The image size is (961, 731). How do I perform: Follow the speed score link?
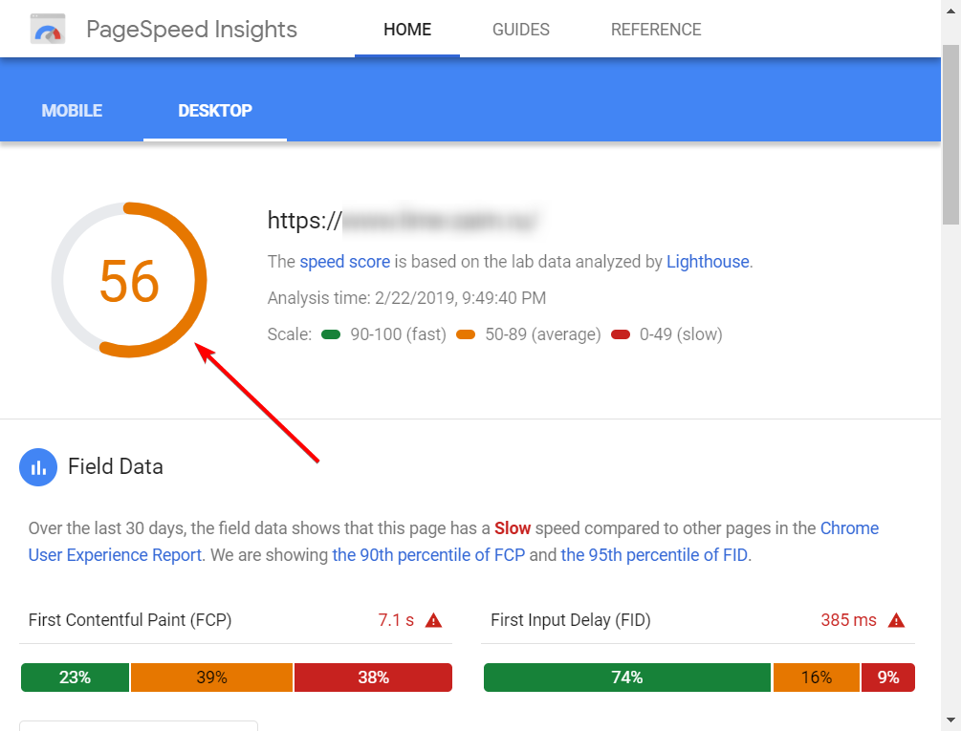[344, 262]
